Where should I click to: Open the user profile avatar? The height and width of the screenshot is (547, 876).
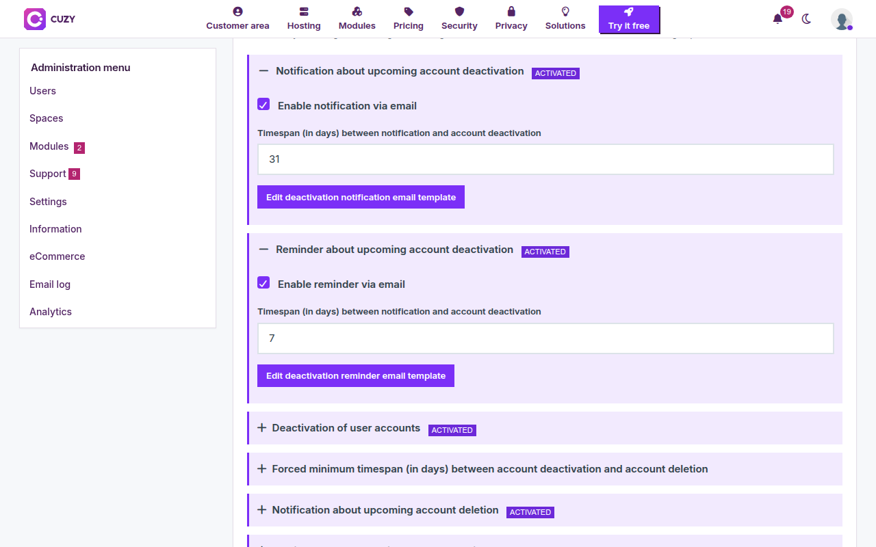pos(841,19)
